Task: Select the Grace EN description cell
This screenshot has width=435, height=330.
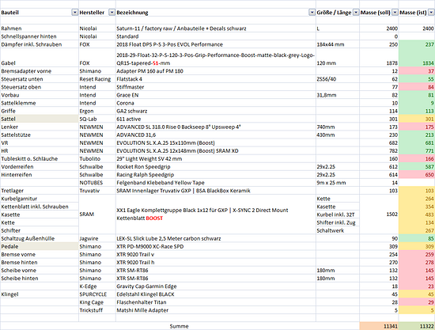Action: click(216, 95)
